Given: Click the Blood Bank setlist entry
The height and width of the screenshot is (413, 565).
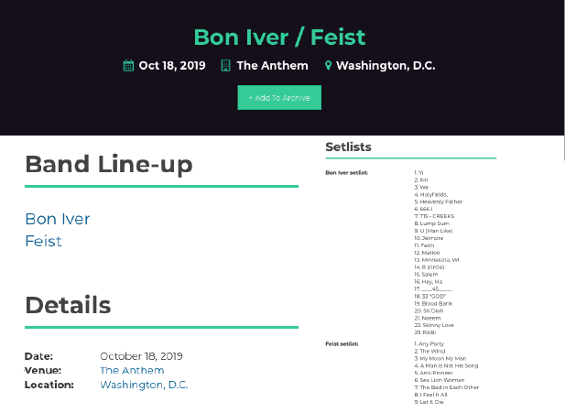Looking at the screenshot, I should (438, 303).
